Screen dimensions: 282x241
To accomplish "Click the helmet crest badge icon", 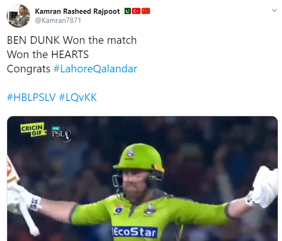I will pyautogui.click(x=131, y=152).
